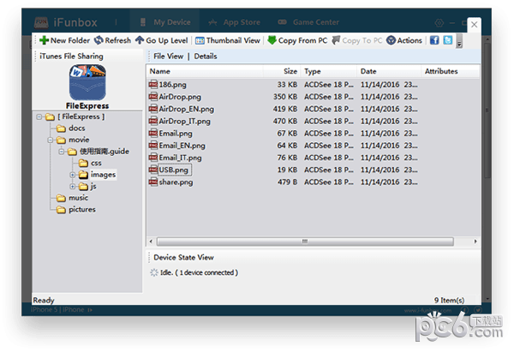Click Copy From PC
The height and width of the screenshot is (352, 514).
(x=297, y=40)
